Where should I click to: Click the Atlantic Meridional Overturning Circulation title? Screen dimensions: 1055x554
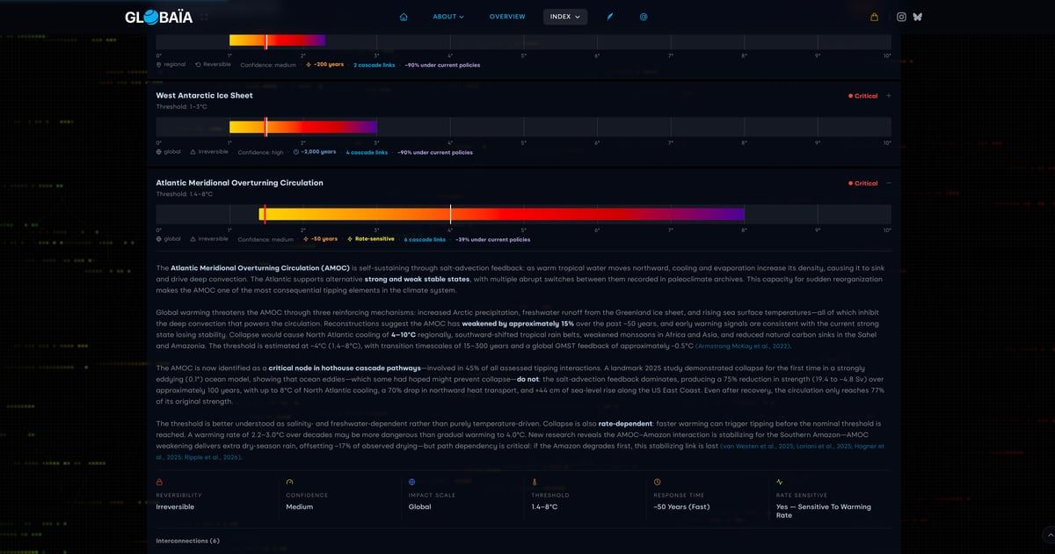point(239,183)
